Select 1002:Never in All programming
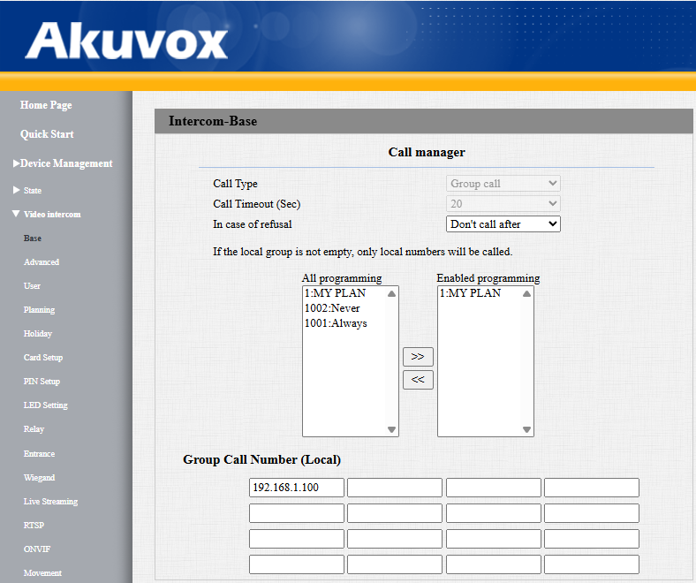The height and width of the screenshot is (583, 696). [x=332, y=308]
